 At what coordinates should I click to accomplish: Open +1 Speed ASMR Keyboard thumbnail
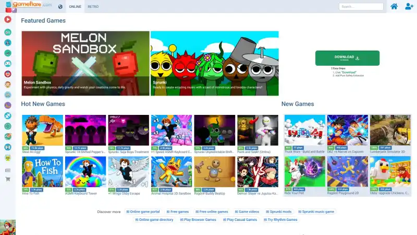tap(171, 130)
